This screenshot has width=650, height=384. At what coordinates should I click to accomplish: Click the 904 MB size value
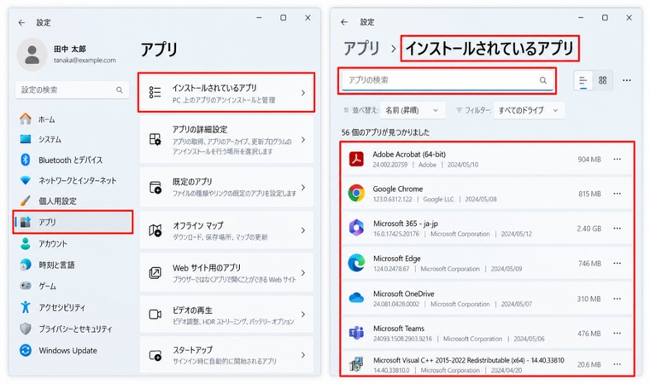pos(589,160)
